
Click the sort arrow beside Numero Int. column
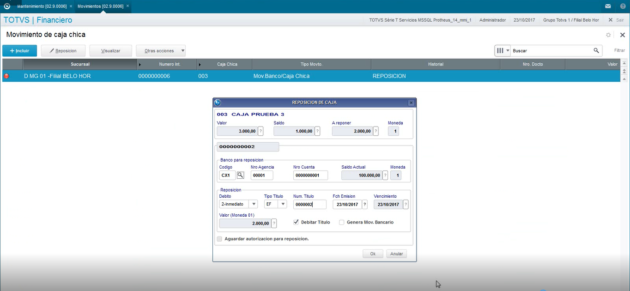pyautogui.click(x=140, y=65)
